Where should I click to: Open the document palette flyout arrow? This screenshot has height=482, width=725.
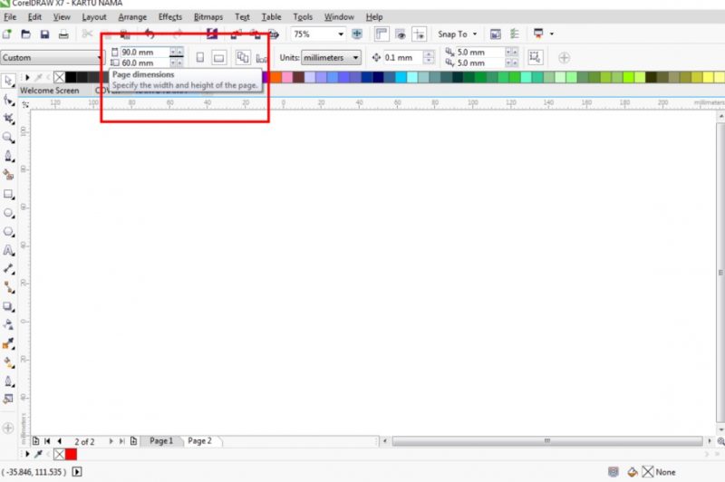click(x=27, y=454)
